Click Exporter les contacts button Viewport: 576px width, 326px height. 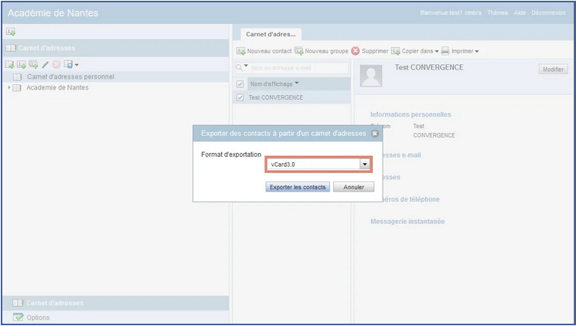(x=298, y=187)
